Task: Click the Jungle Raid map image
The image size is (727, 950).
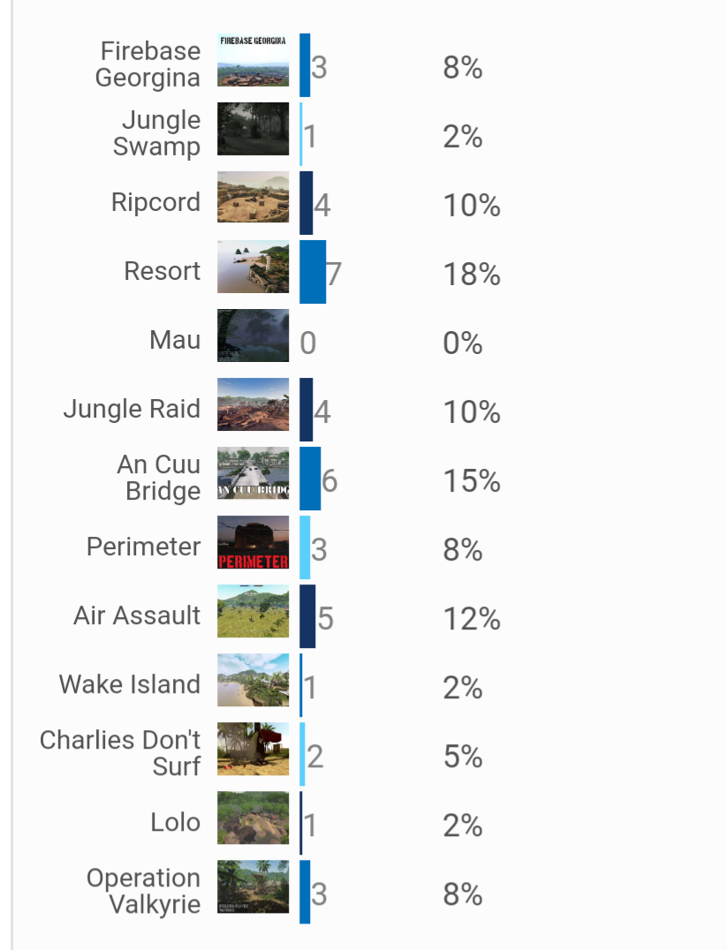Action: (x=253, y=404)
